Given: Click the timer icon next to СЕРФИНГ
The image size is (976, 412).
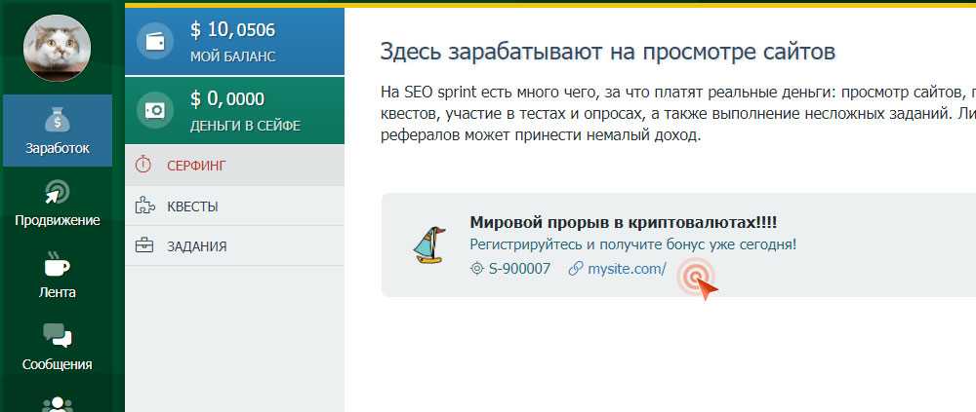Looking at the screenshot, I should 144,165.
